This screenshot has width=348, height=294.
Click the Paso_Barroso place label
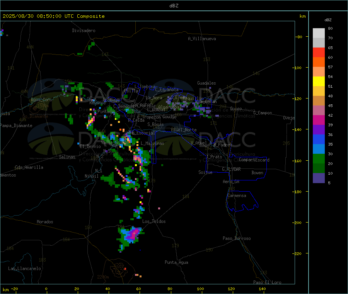(x=237, y=238)
